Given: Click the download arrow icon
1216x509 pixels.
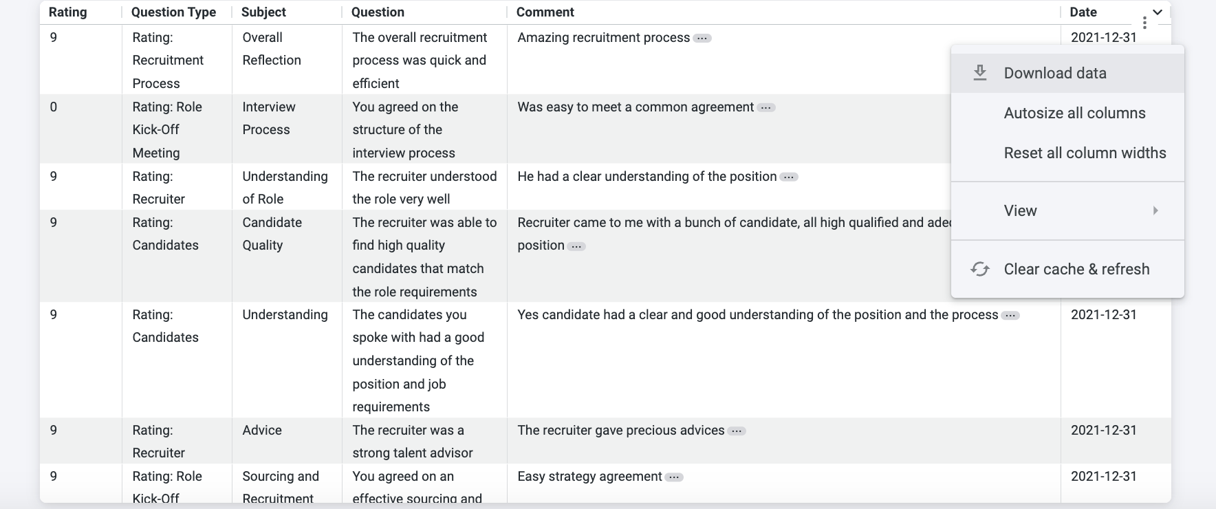Looking at the screenshot, I should 980,73.
